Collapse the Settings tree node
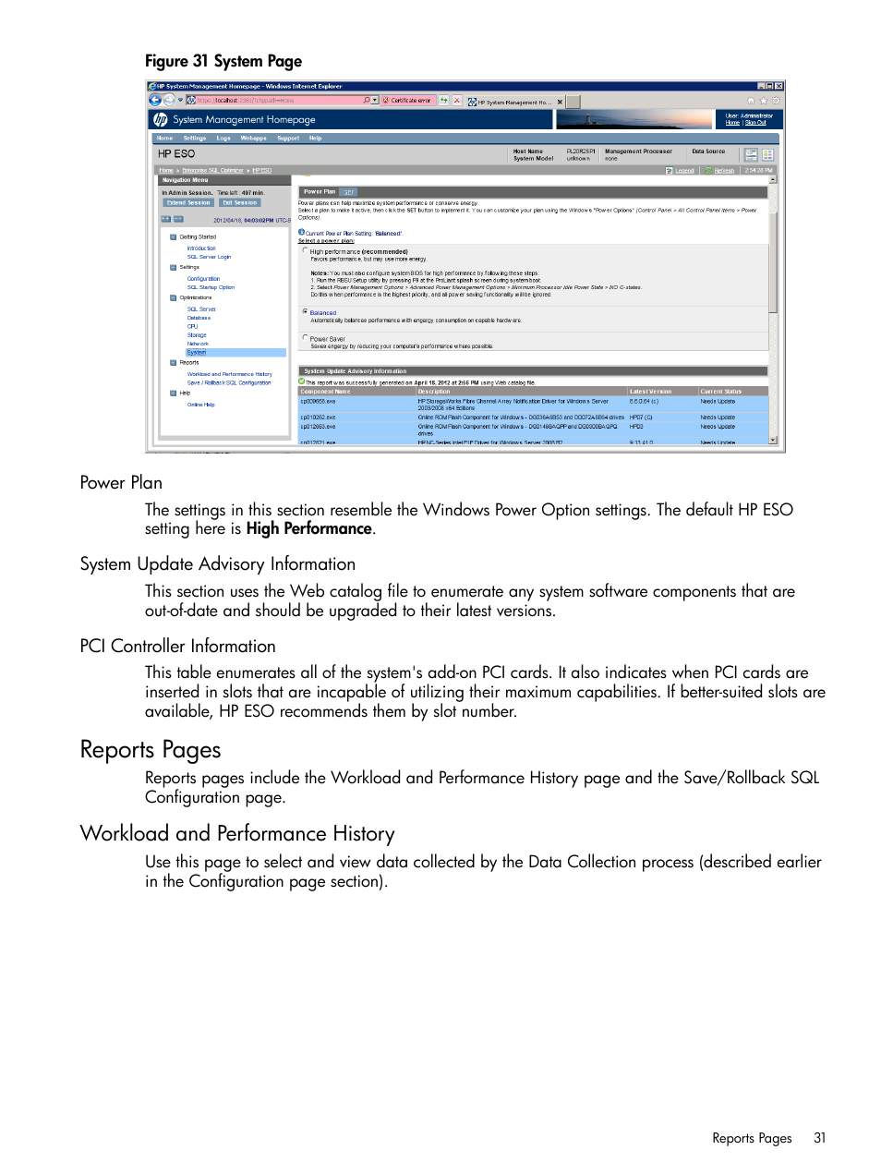The height and width of the screenshot is (1174, 881). coord(173,267)
